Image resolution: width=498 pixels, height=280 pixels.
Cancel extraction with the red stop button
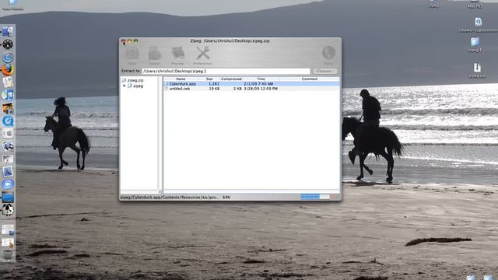(333, 197)
